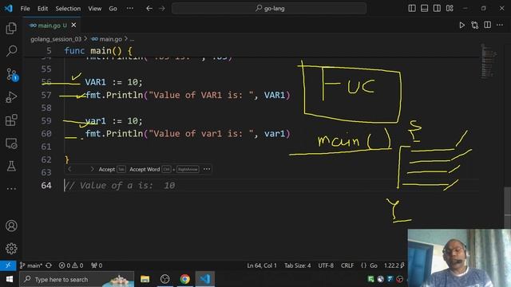Image resolution: width=511 pixels, height=287 pixels.
Task: Toggle bottom panel layout icon
Action: (x=424, y=9)
